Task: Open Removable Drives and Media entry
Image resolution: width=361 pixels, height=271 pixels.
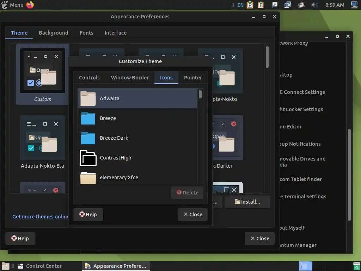Action: point(302,162)
